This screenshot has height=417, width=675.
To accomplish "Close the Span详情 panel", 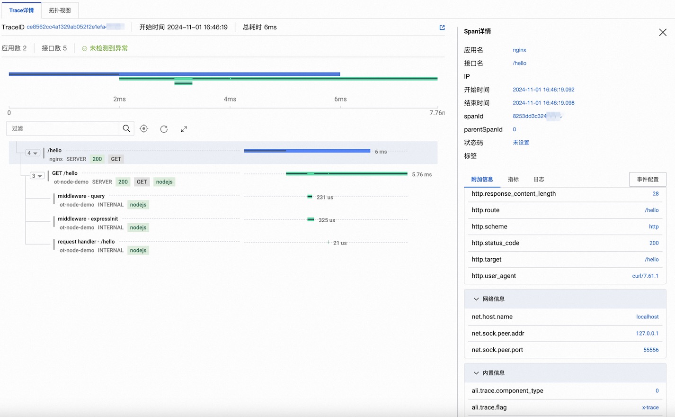I will 663,32.
